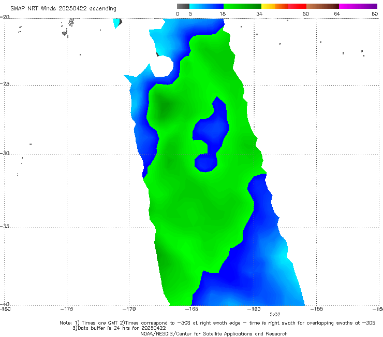Click the brown segment of the color bar
This screenshot has height=337, width=383.
(x=322, y=6)
